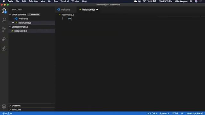Change end of line sequence LF
The width and height of the screenshot is (205, 115).
pos(182,113)
